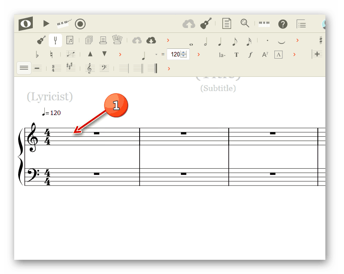The width and height of the screenshot is (344, 274).
Task: Toggle the three-line toolbar menu button
Action: coord(24,68)
